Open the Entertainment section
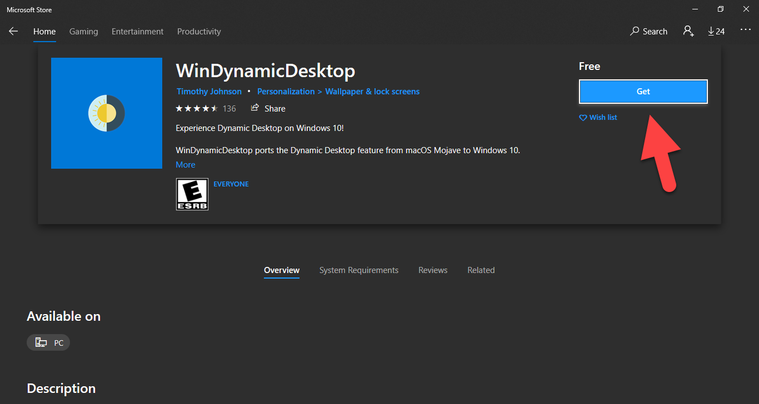The image size is (759, 404). (137, 31)
